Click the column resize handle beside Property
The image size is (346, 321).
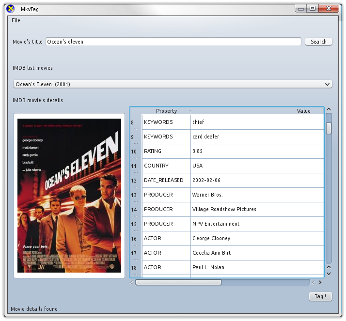tap(190, 111)
